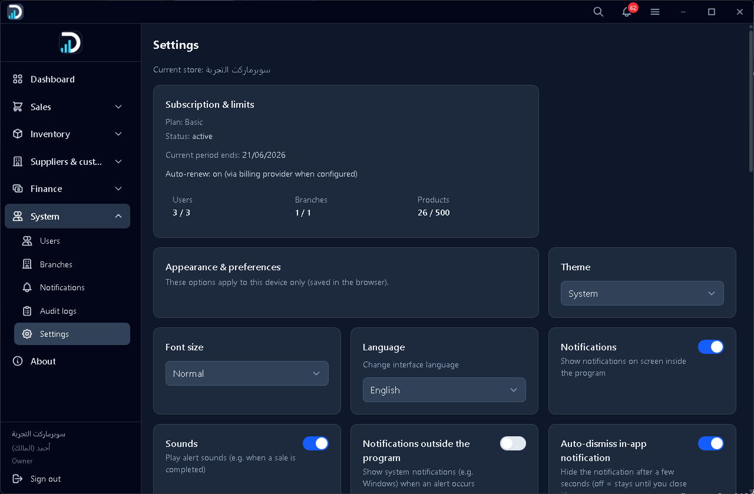Click the 'Change interface language' caption
754x494 pixels.
[x=411, y=364]
